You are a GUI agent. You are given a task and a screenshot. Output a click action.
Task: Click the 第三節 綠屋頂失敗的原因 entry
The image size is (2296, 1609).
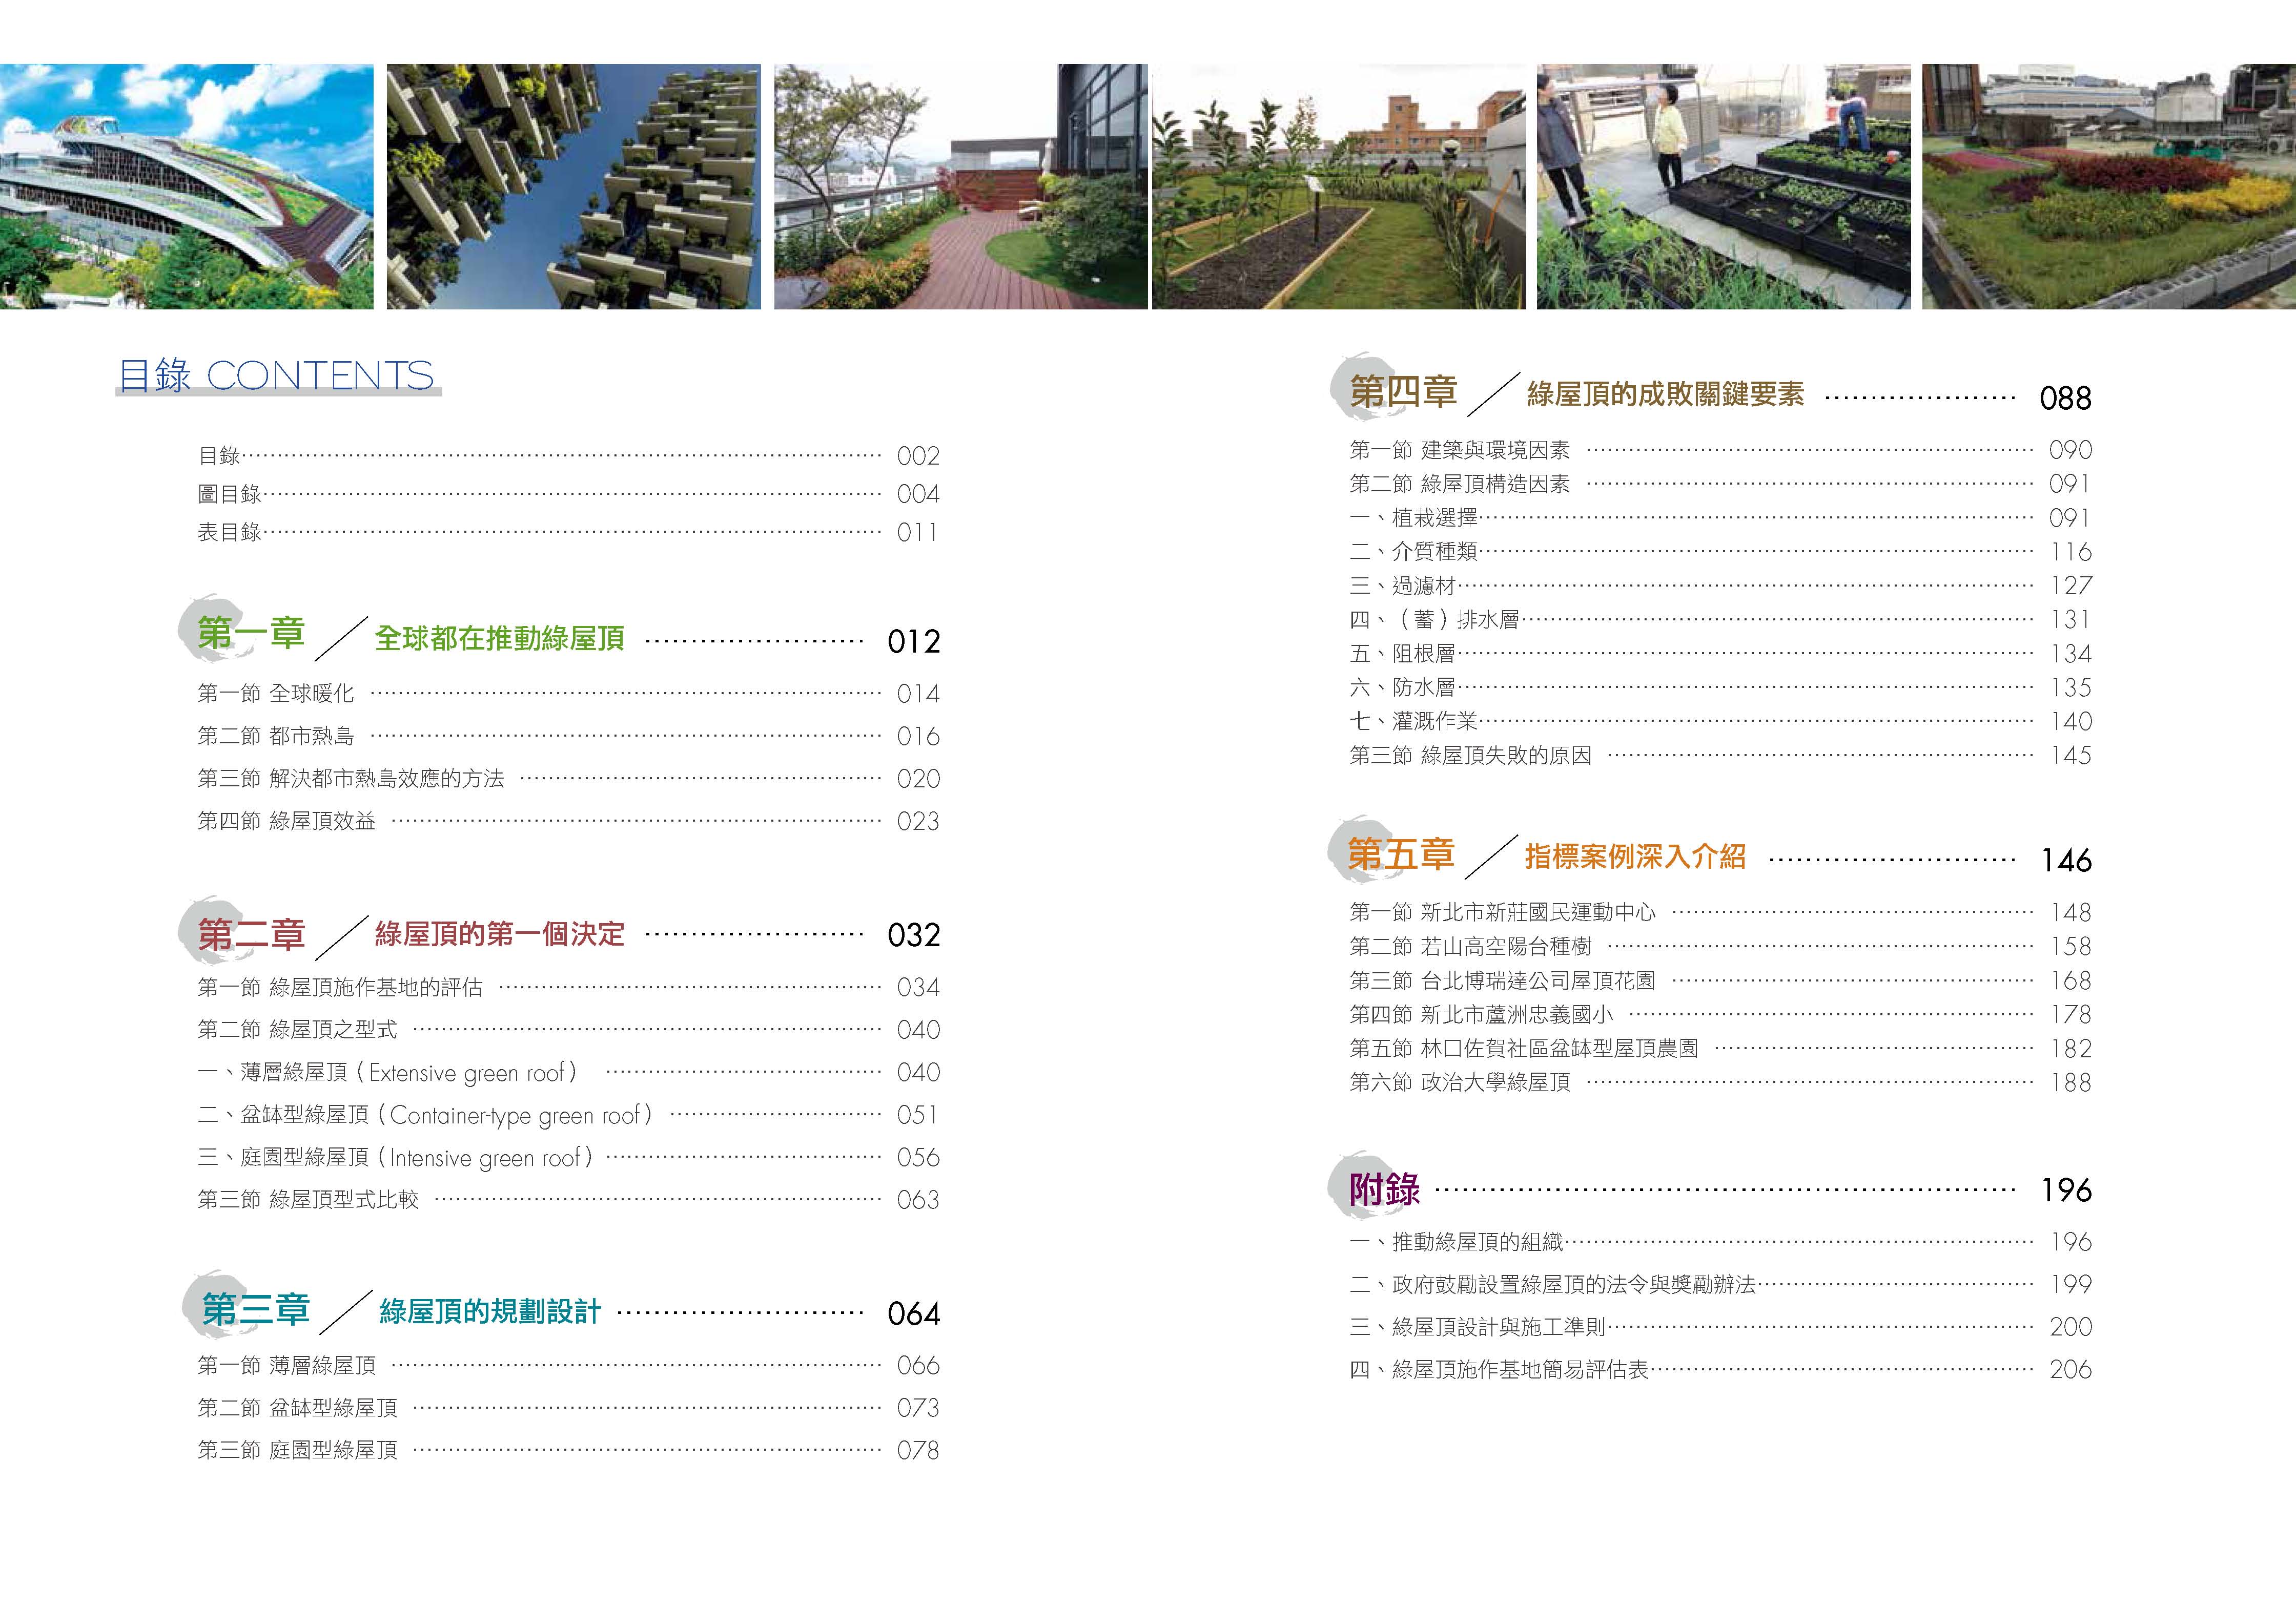pos(1720,756)
